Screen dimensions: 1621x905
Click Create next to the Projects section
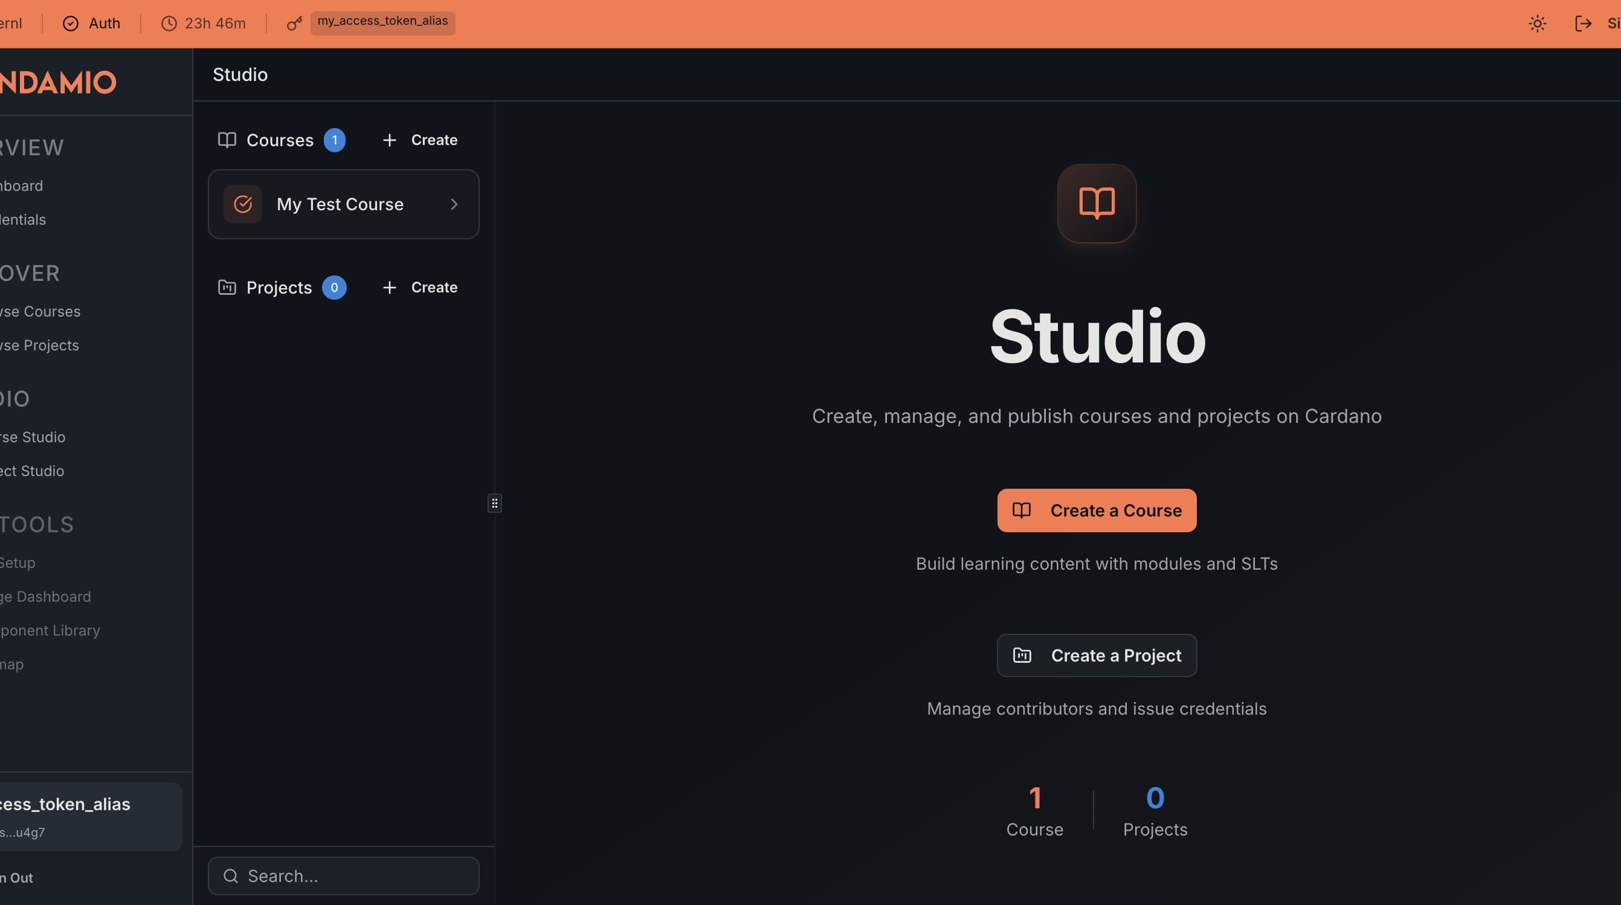(419, 288)
